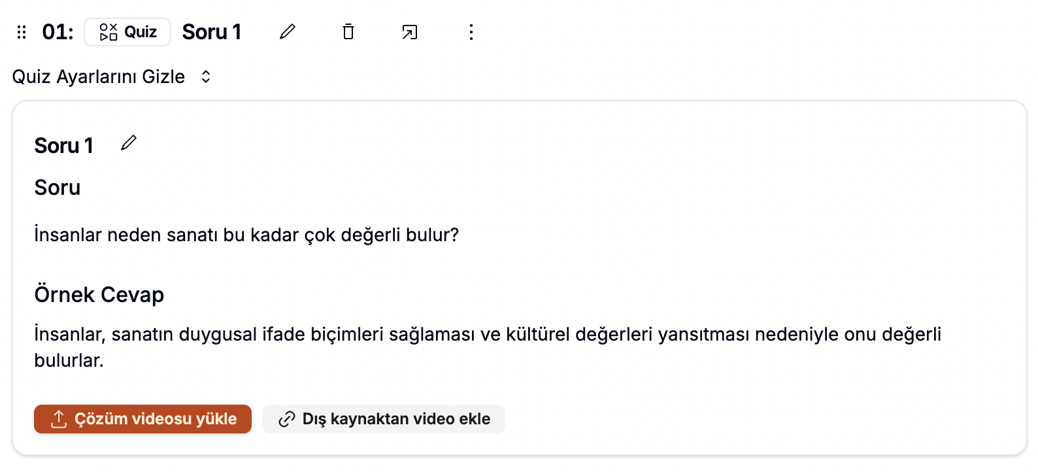Click the Quiz Ayarlarını Gizle label
This screenshot has height=472, width=1038.
(99, 76)
